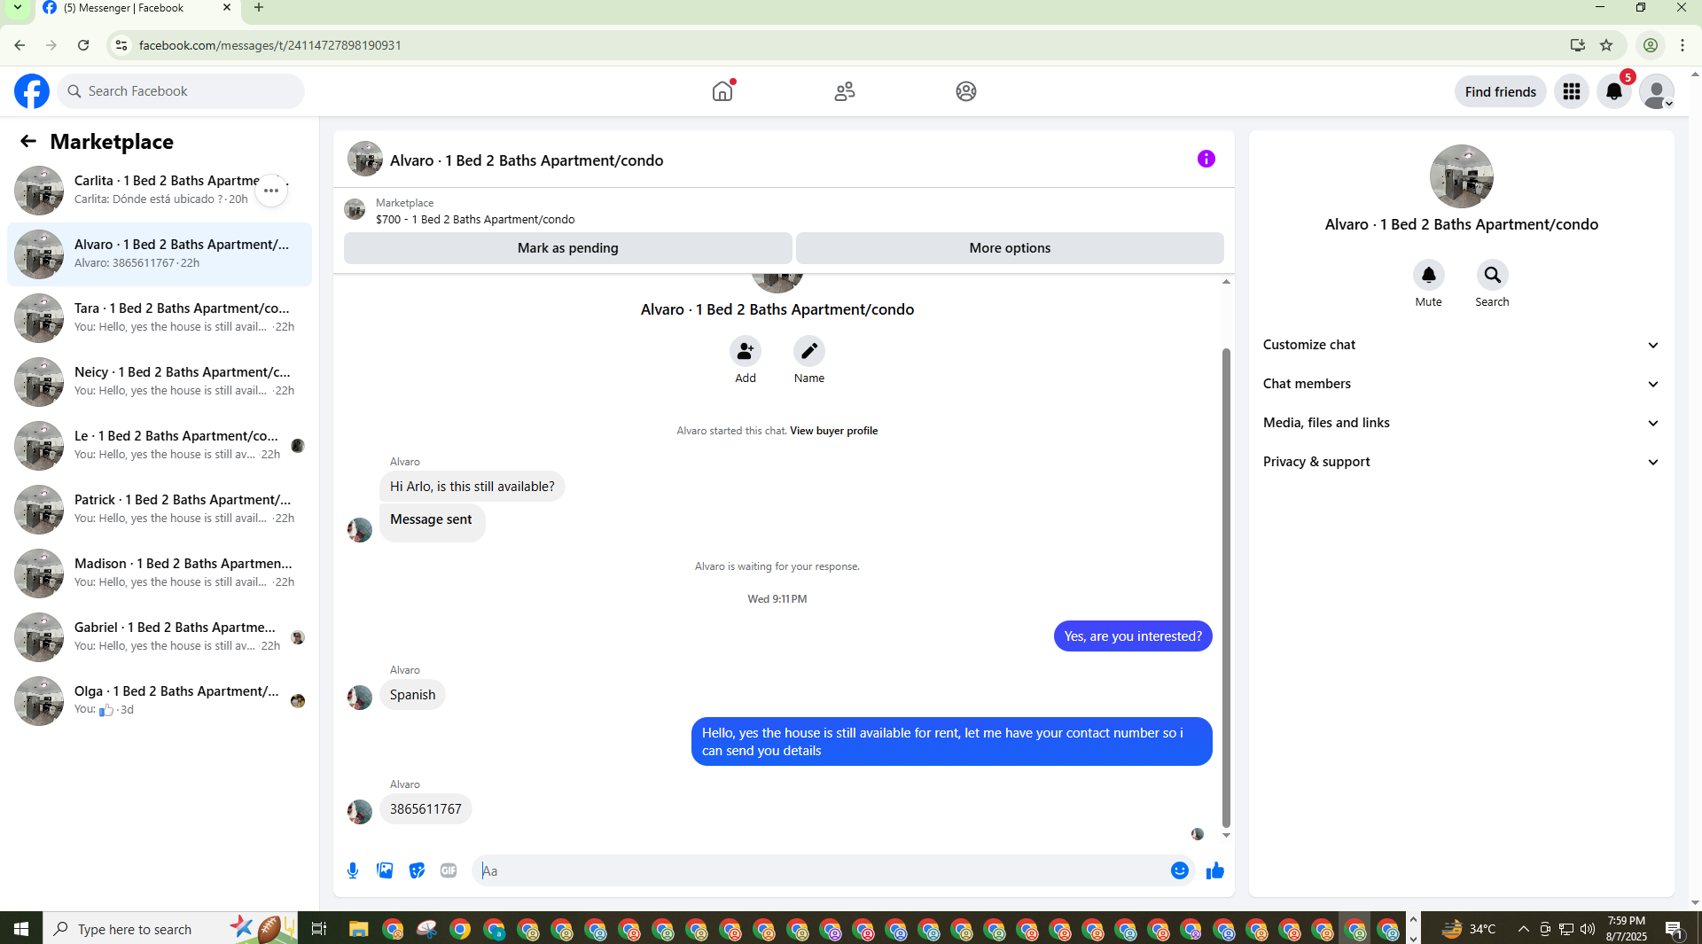Search within the conversation

pyautogui.click(x=1493, y=276)
